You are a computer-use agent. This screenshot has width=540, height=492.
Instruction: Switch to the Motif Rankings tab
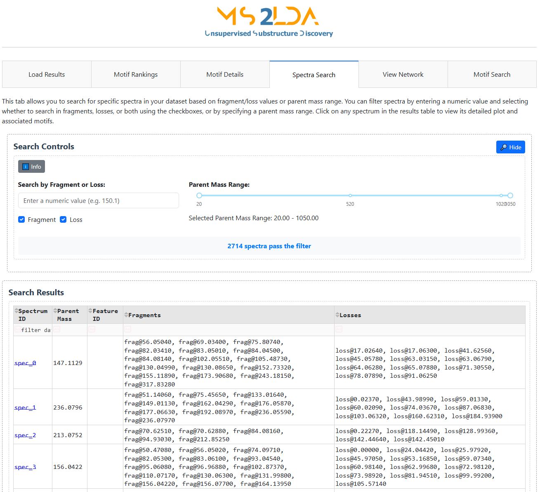click(x=136, y=75)
